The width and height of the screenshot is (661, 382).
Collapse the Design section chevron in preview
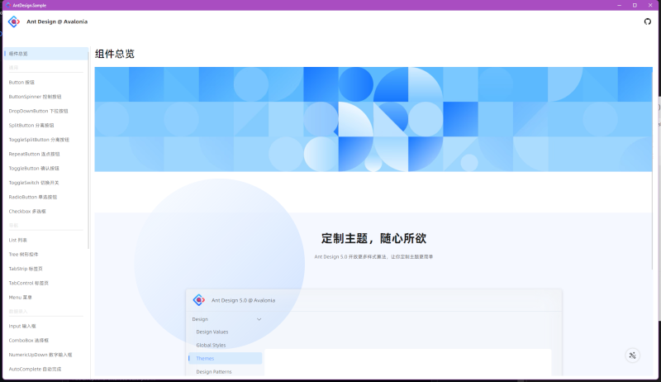pyautogui.click(x=259, y=318)
